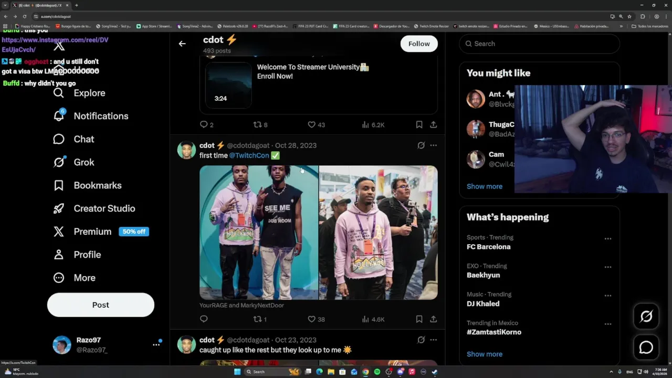Open the SongTrivia2 - Test bookmark
Viewport: 672px width, 378px height.
[x=113, y=26]
